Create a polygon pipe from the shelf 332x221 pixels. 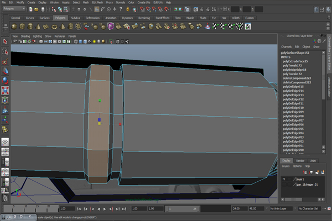(x=70, y=27)
